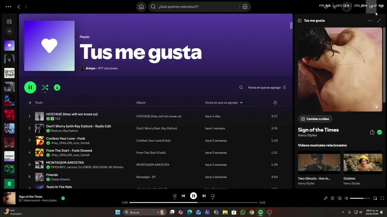Share Sign of the Times with share icon
The image size is (387, 217).
[x=372, y=132]
